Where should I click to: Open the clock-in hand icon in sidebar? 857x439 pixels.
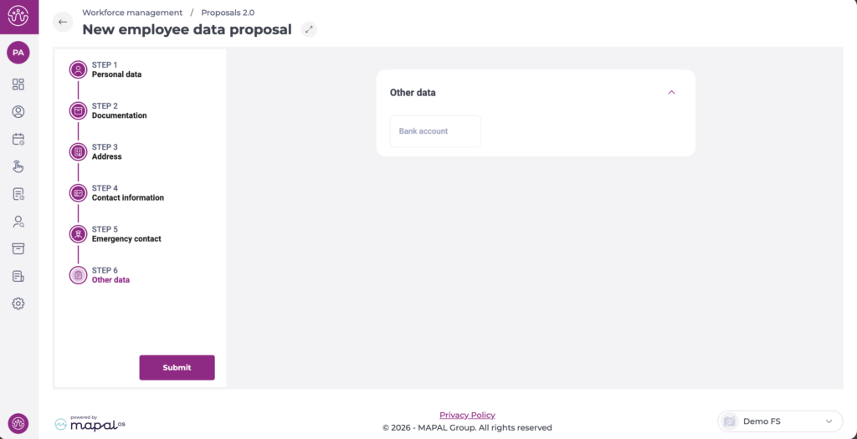pyautogui.click(x=18, y=166)
